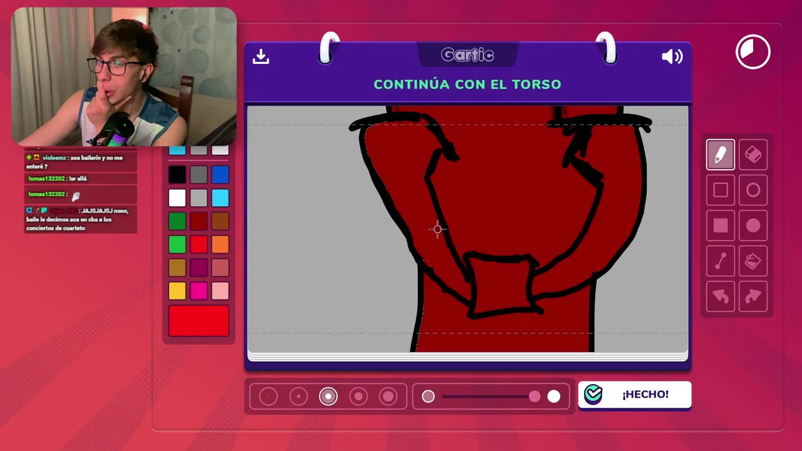Pick the light gray color swatch
The width and height of the screenshot is (802, 451).
point(199,198)
